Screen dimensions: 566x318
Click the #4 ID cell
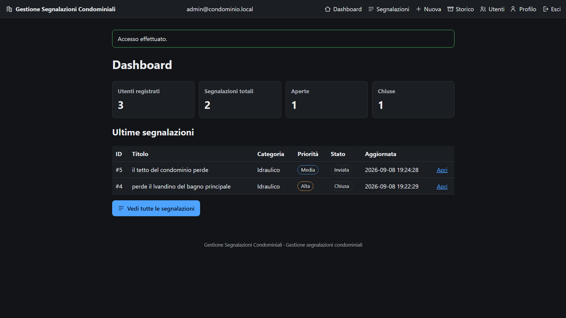119,186
